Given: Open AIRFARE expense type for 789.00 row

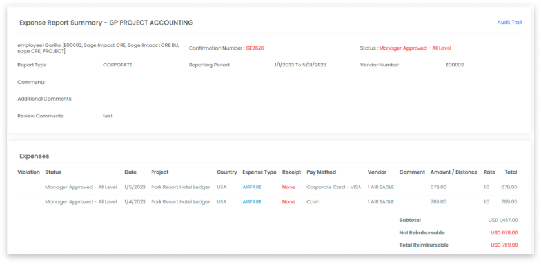Looking at the screenshot, I should click(252, 202).
